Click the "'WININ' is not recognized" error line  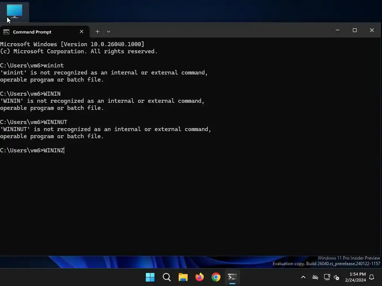(102, 101)
